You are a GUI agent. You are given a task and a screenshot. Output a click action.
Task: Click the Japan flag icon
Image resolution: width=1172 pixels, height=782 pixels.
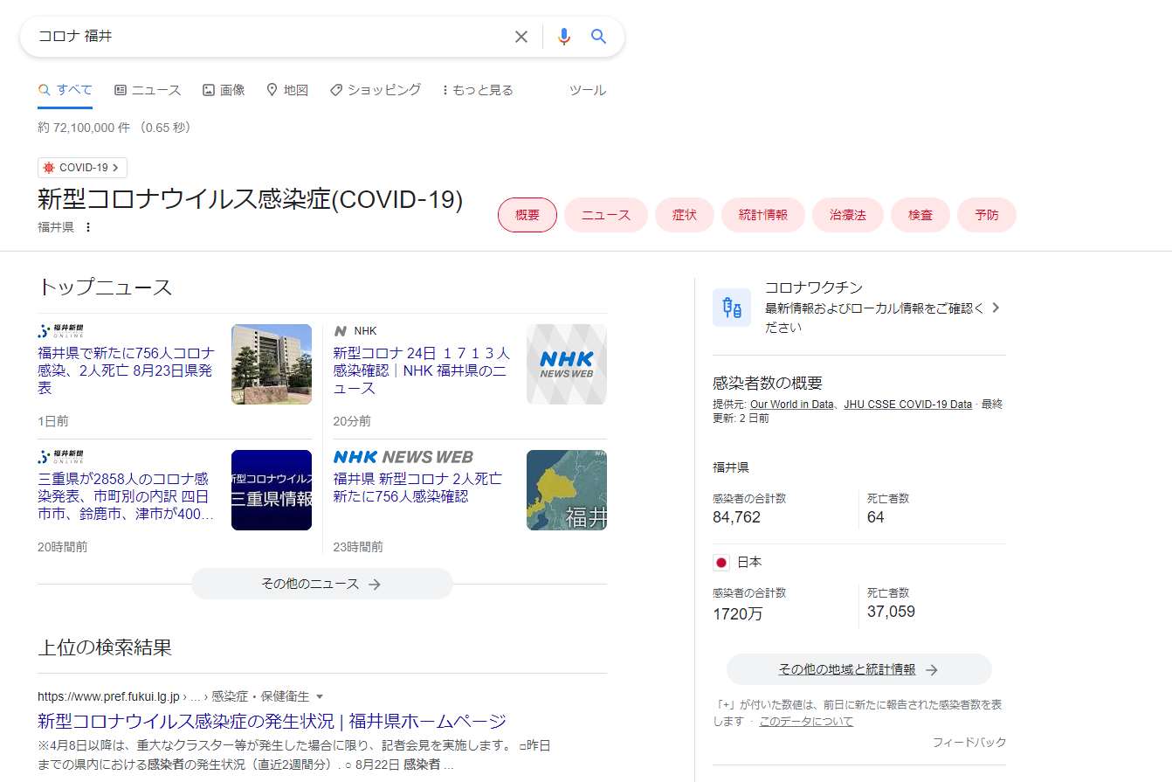(x=721, y=563)
